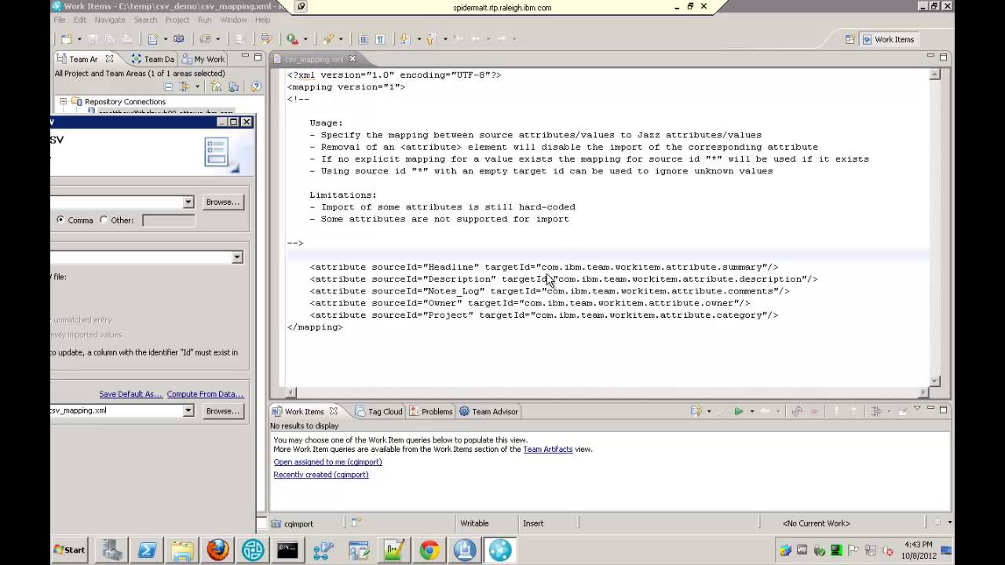Click the Previous Annotation arrow icon

pos(431,39)
